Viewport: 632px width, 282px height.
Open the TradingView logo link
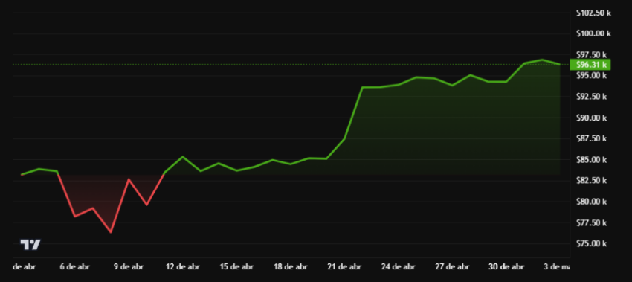point(30,245)
